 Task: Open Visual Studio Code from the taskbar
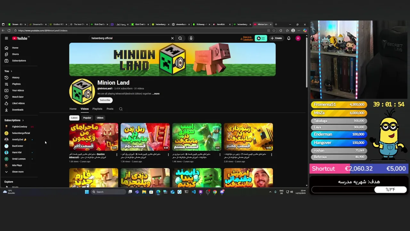point(193,192)
